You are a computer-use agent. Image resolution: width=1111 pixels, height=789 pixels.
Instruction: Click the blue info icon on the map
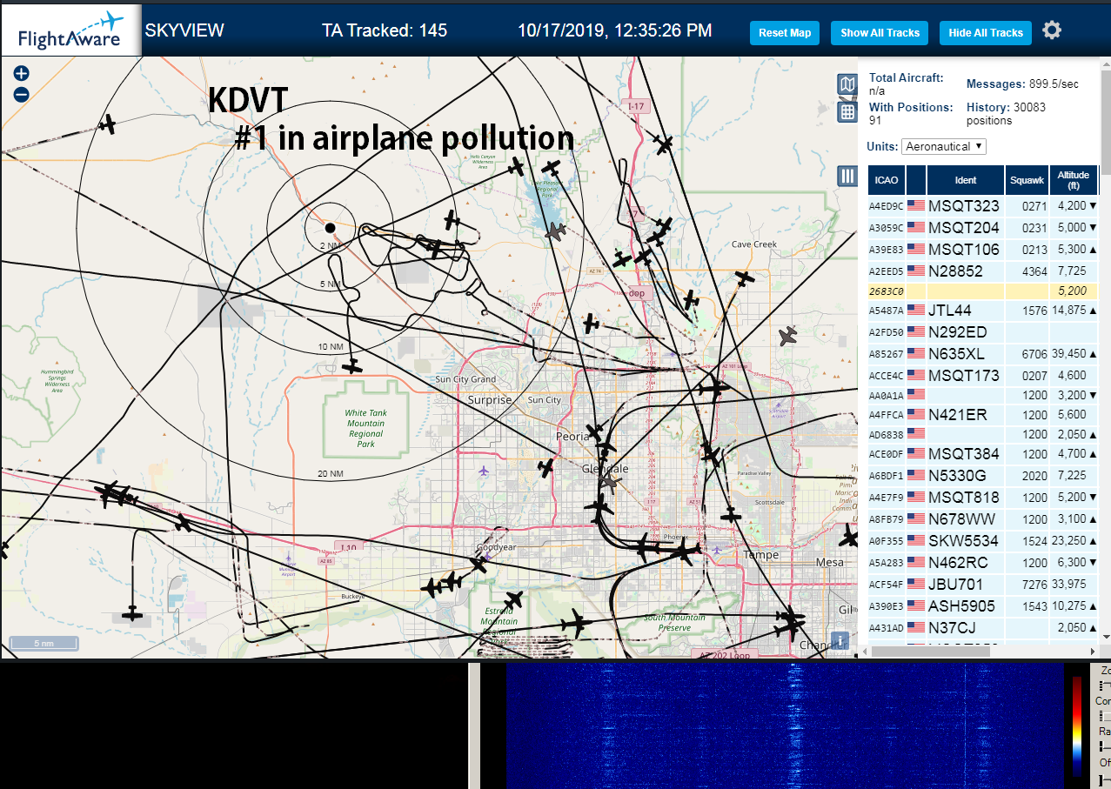840,640
